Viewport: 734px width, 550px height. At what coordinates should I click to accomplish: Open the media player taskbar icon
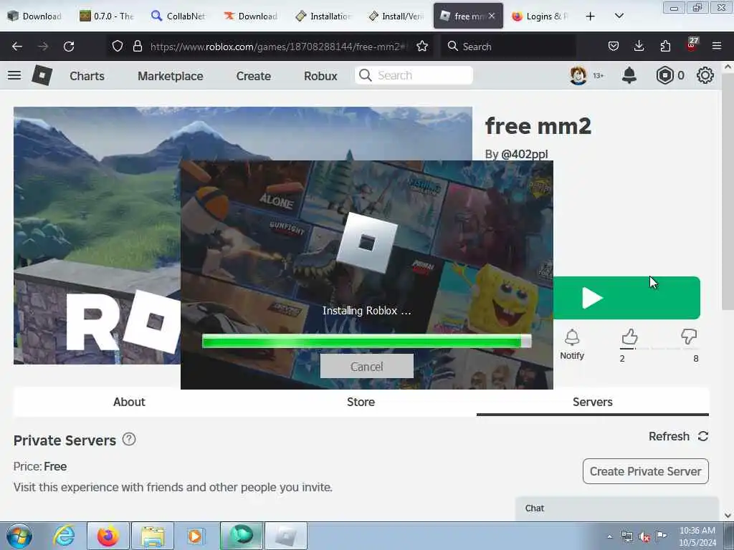(x=196, y=536)
